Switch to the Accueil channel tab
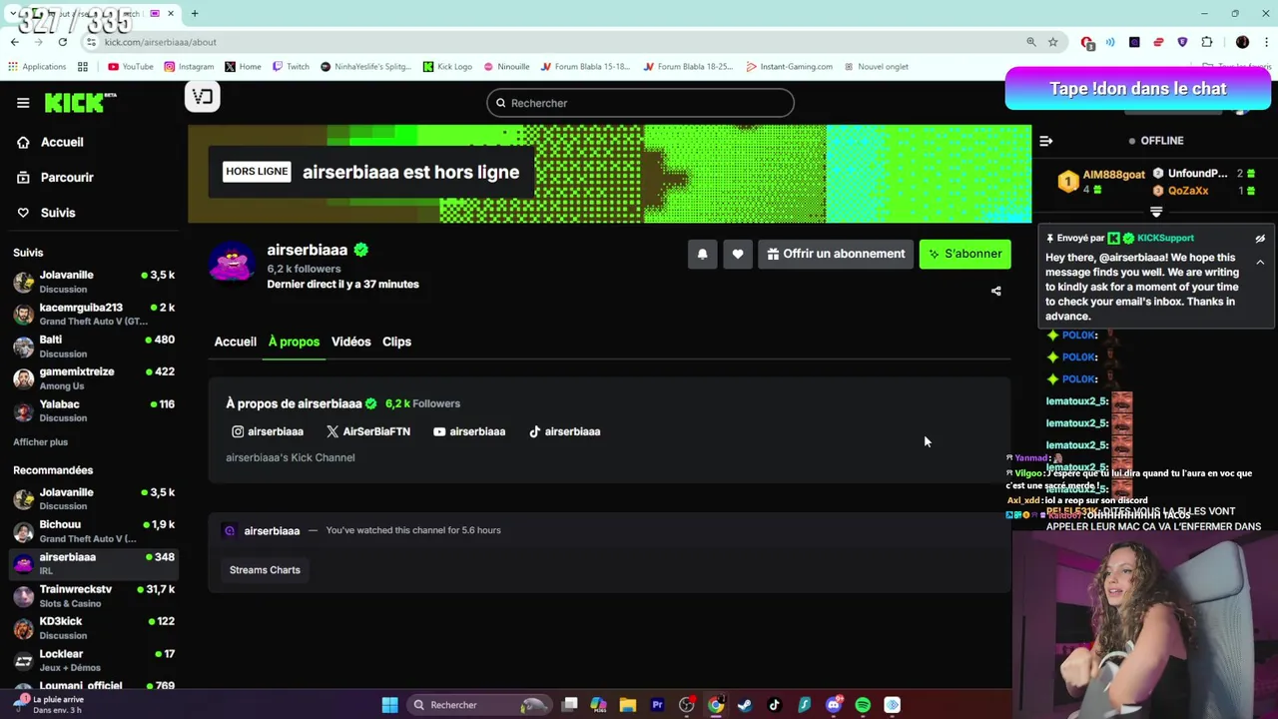 click(x=235, y=342)
